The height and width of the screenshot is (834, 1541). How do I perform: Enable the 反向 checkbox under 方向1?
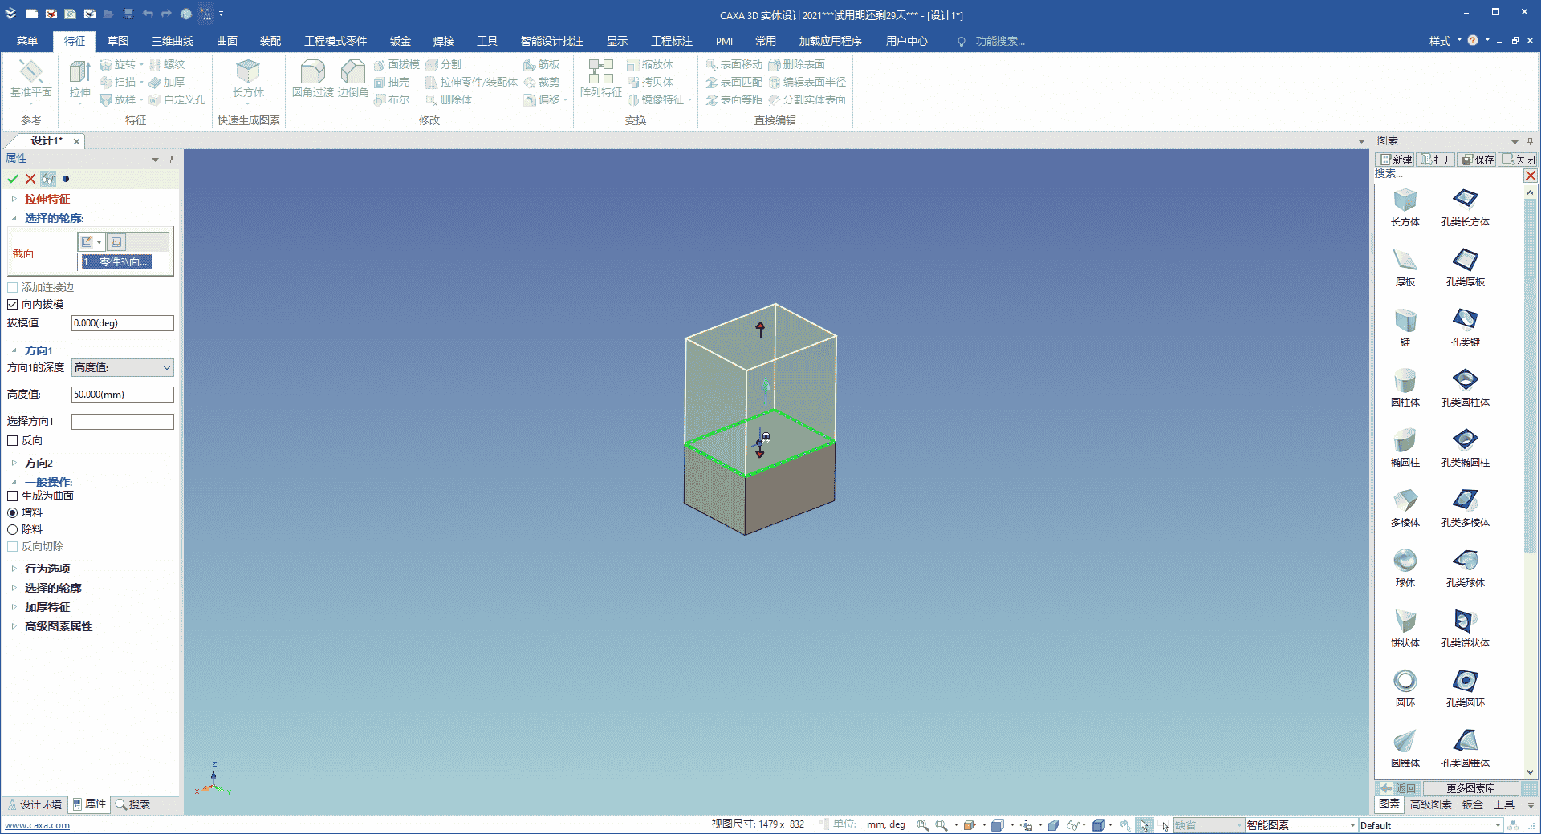coord(12,440)
